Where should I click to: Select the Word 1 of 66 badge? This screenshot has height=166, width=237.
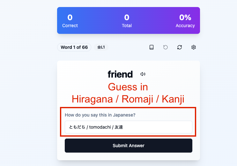click(x=74, y=47)
